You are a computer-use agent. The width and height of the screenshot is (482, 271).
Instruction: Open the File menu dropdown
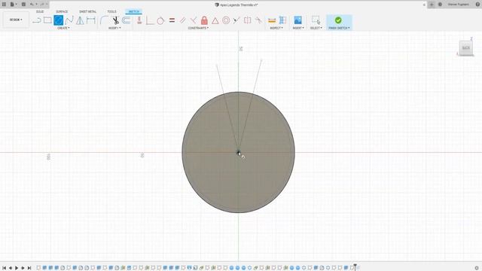coord(14,5)
